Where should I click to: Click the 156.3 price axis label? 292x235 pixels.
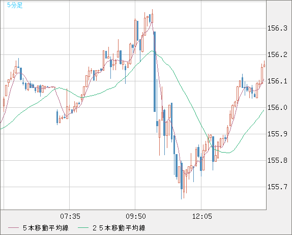(277, 28)
